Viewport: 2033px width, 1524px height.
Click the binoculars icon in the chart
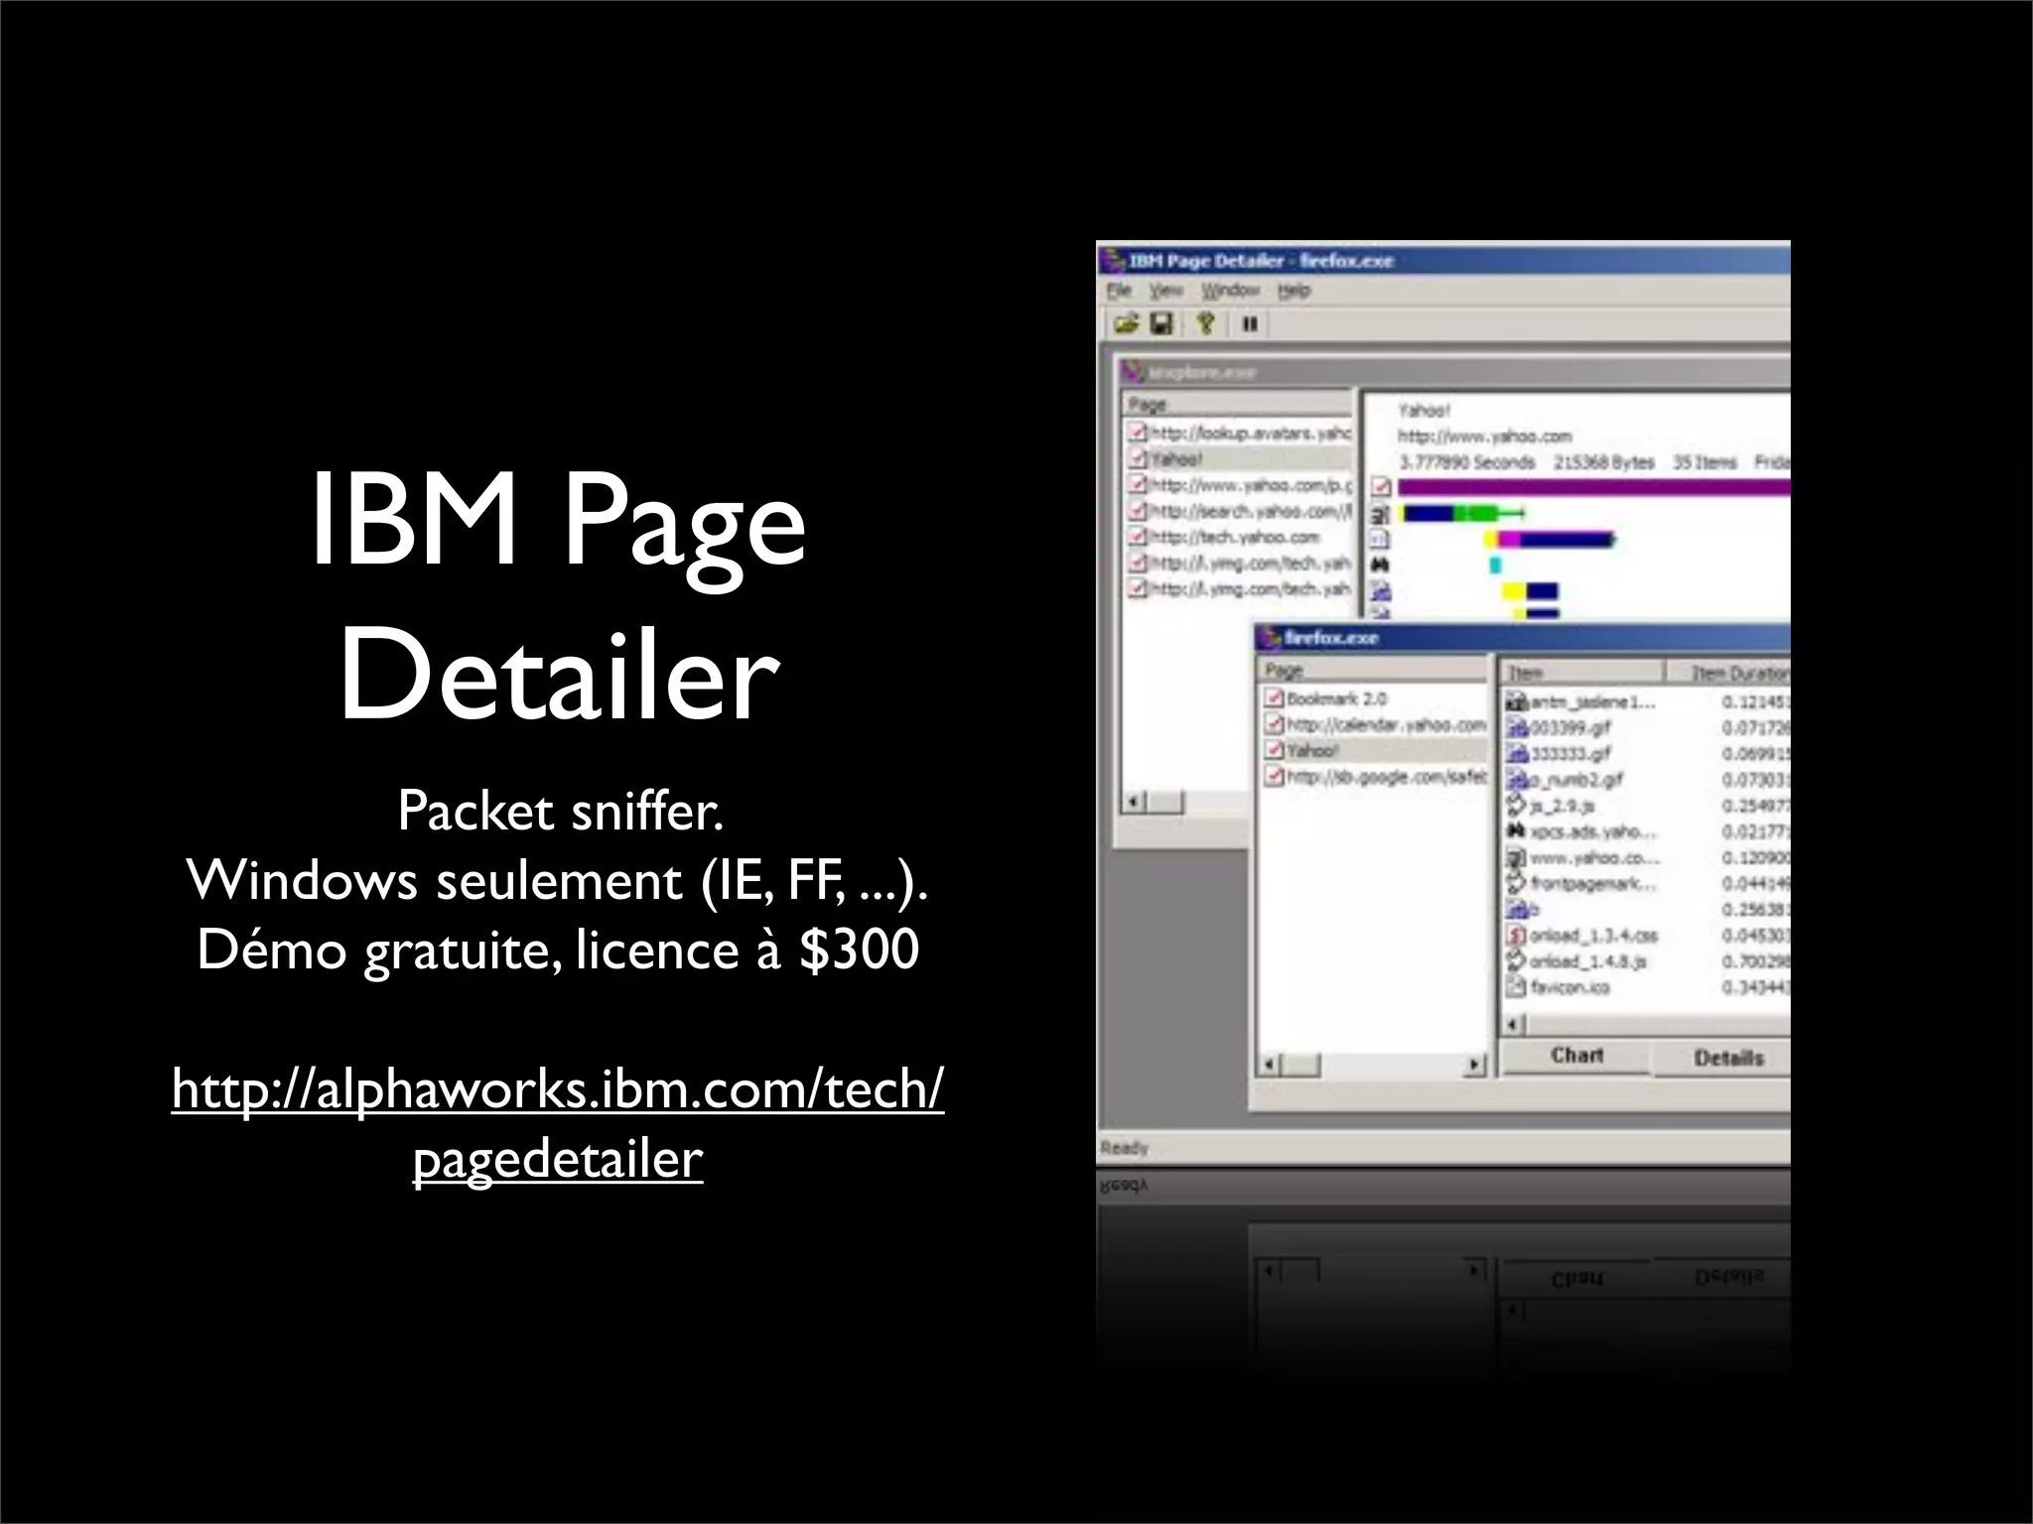click(1380, 566)
